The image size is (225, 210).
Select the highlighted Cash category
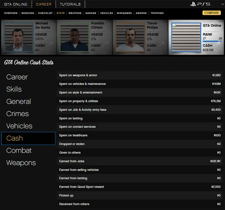coord(28,138)
